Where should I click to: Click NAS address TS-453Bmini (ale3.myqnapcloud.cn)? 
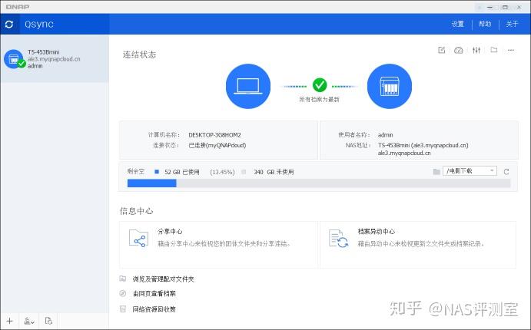(423, 145)
